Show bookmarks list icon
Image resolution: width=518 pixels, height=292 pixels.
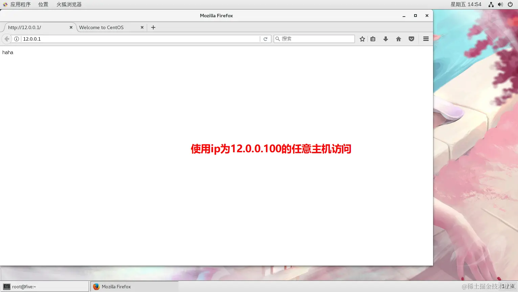pos(373,39)
